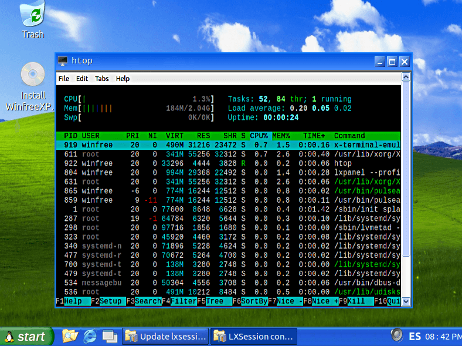
Task: Click the Mem usage meter bar
Action: coord(139,108)
